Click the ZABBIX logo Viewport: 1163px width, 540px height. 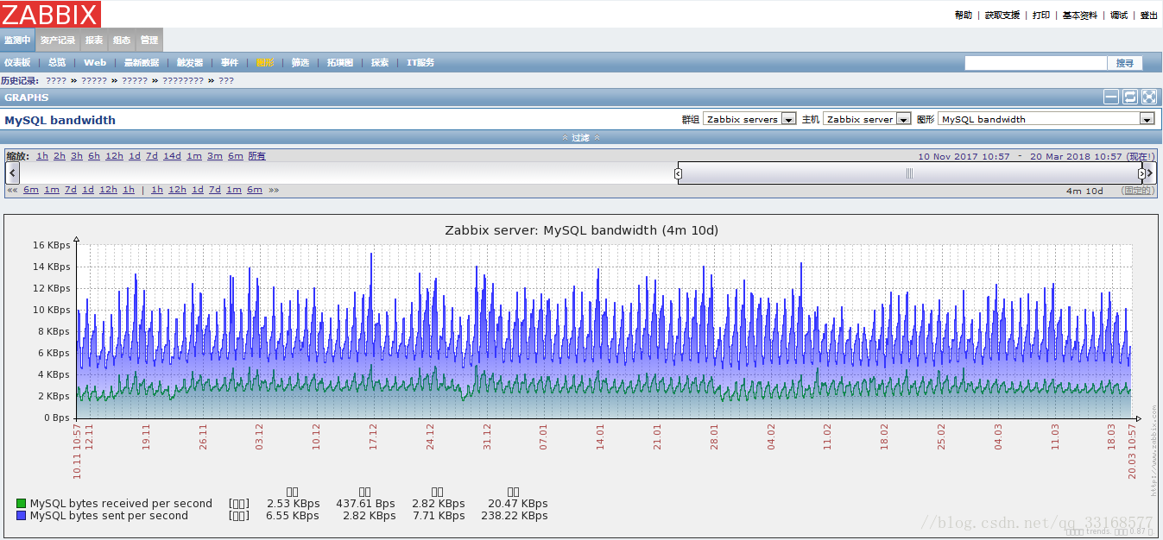(x=50, y=13)
